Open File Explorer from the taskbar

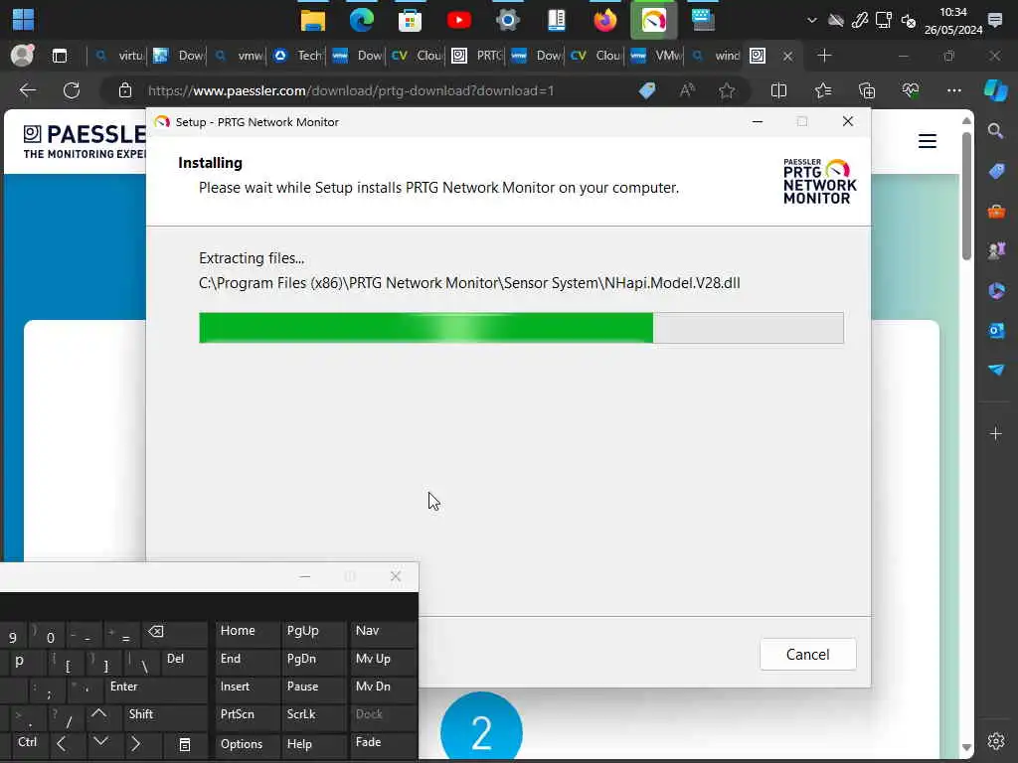pos(313,20)
